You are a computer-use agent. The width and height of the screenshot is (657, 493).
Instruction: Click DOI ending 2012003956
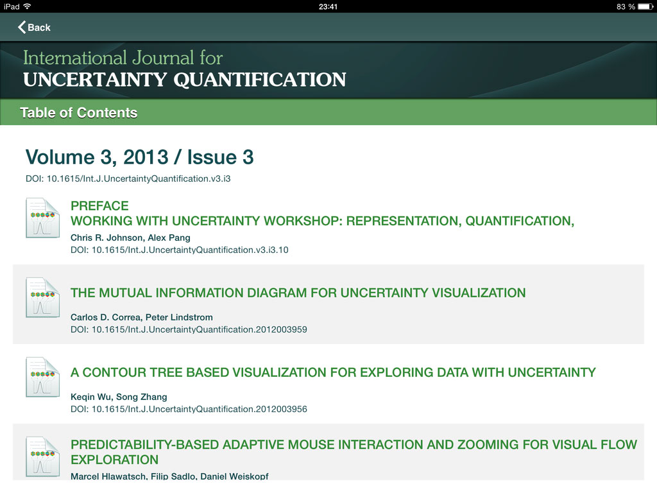click(189, 409)
